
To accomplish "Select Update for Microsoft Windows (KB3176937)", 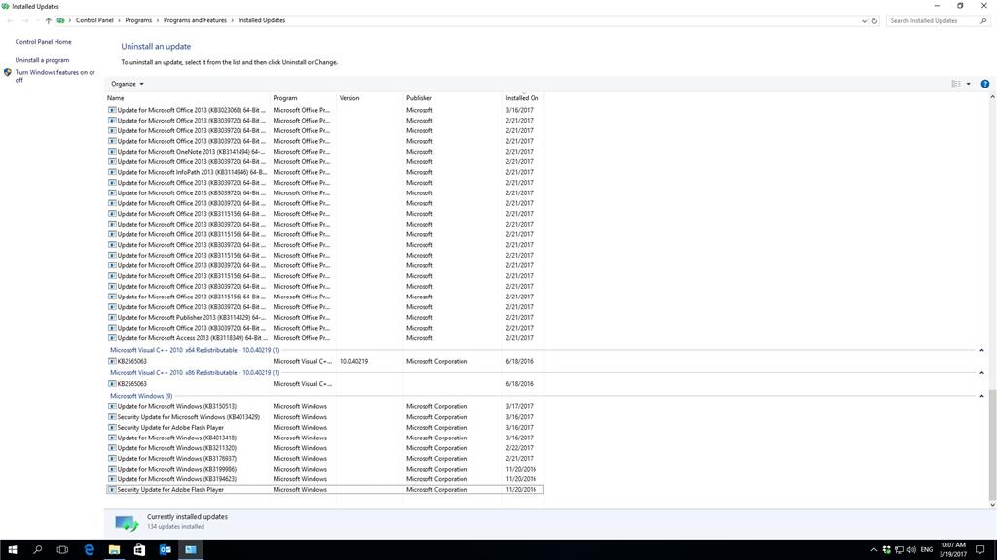I will coord(325,459).
